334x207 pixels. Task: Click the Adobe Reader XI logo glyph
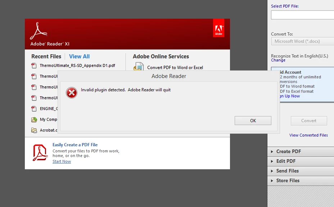click(x=39, y=31)
